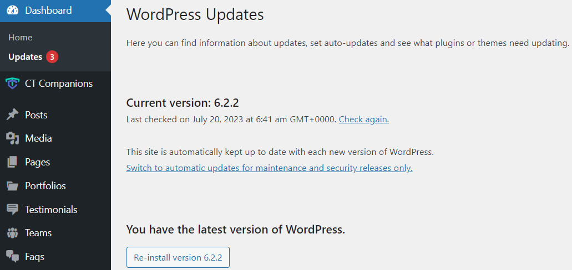This screenshot has height=270, width=572.
Task: Open the Teams menu text label
Action: coord(38,233)
